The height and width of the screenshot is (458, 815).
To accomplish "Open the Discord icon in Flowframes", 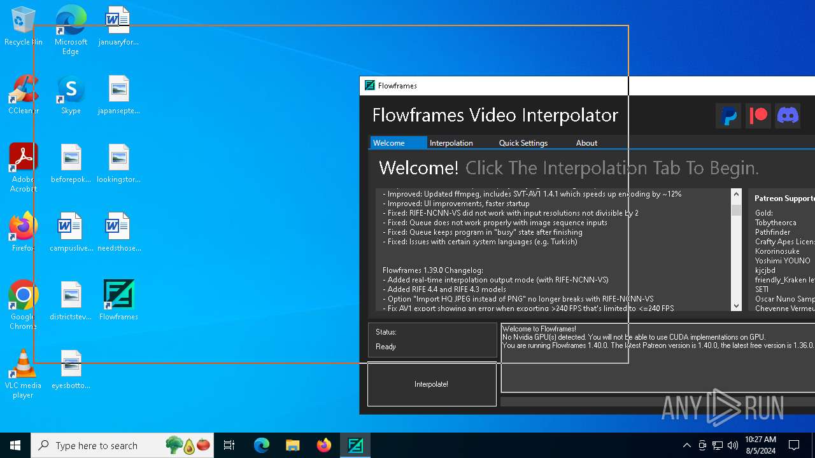I will click(x=788, y=116).
